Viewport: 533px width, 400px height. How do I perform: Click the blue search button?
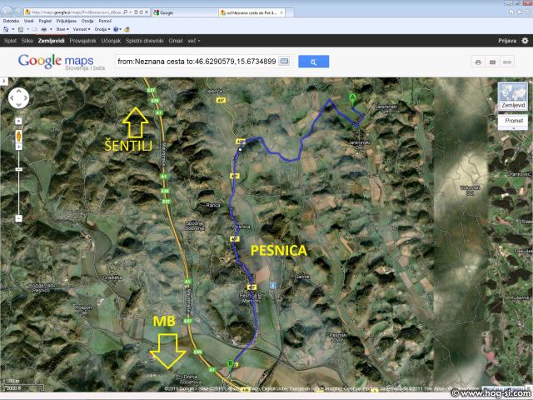point(313,62)
